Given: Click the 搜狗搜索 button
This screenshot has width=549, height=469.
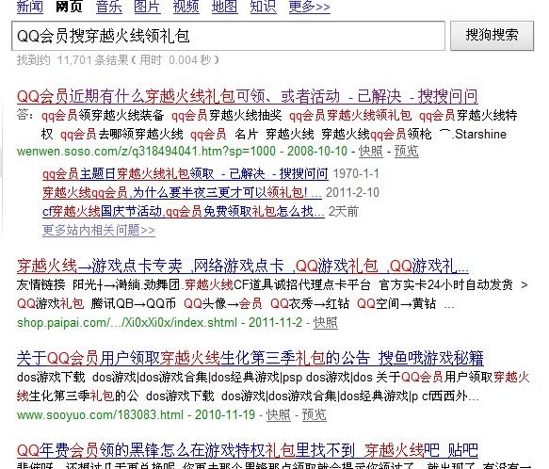Looking at the screenshot, I should (x=492, y=36).
